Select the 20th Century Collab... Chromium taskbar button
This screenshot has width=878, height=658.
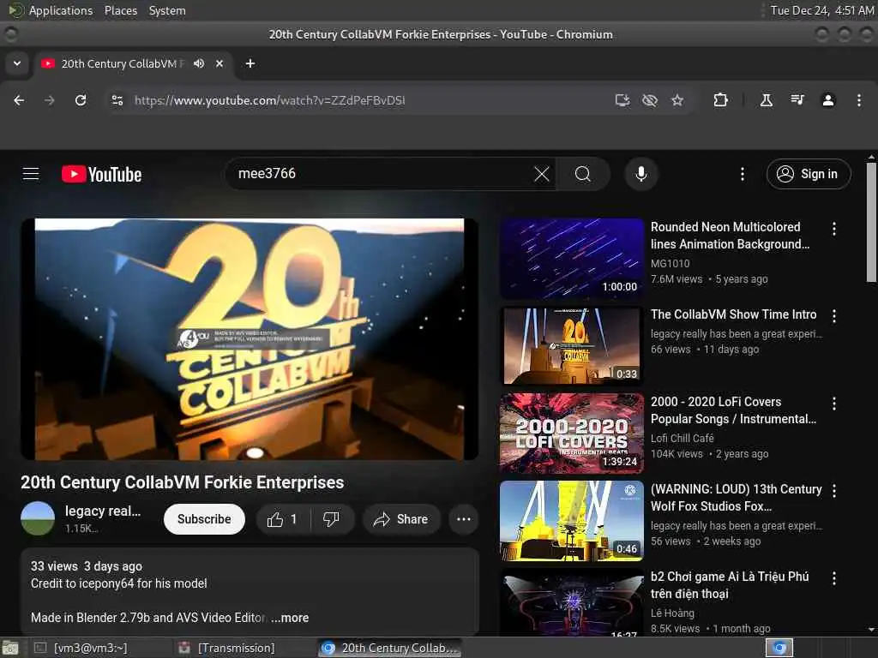(x=390, y=648)
